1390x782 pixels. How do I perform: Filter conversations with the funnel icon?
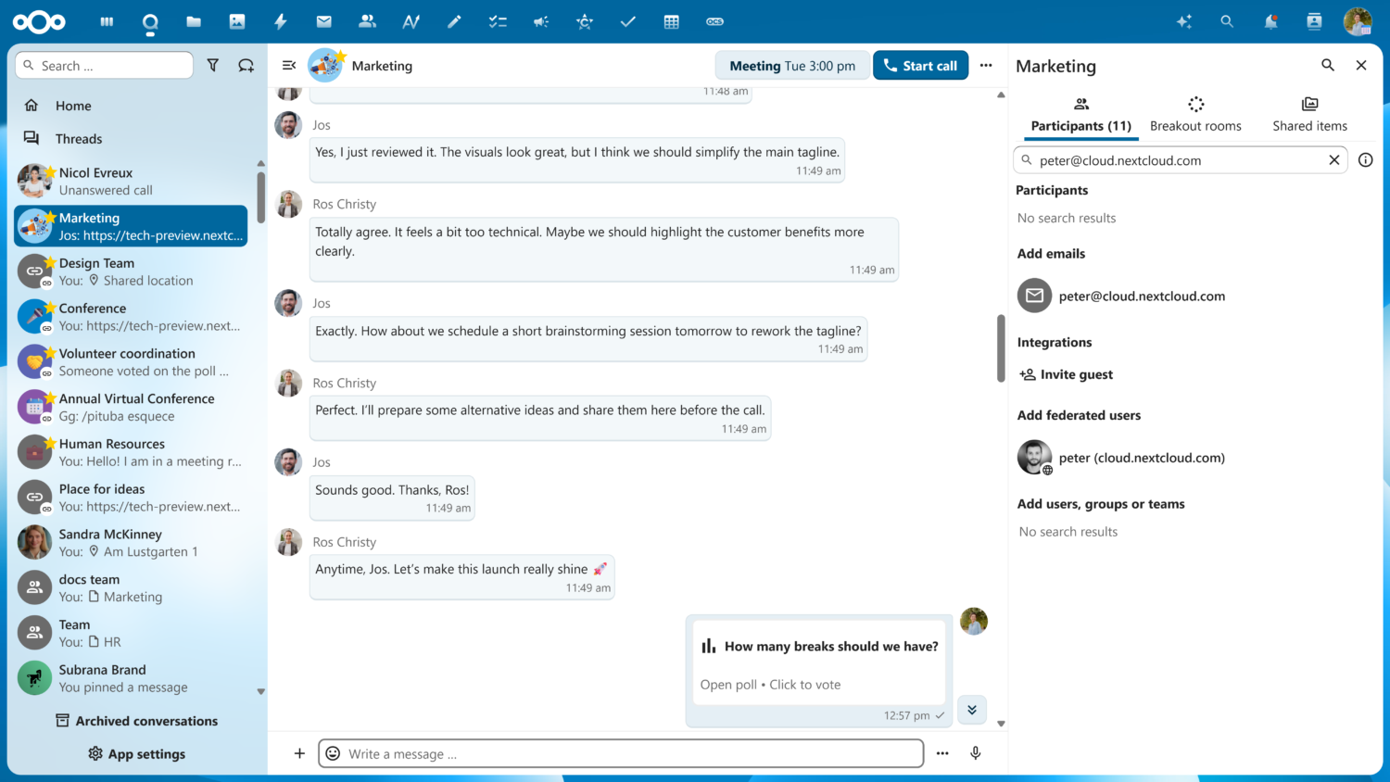pyautogui.click(x=212, y=65)
